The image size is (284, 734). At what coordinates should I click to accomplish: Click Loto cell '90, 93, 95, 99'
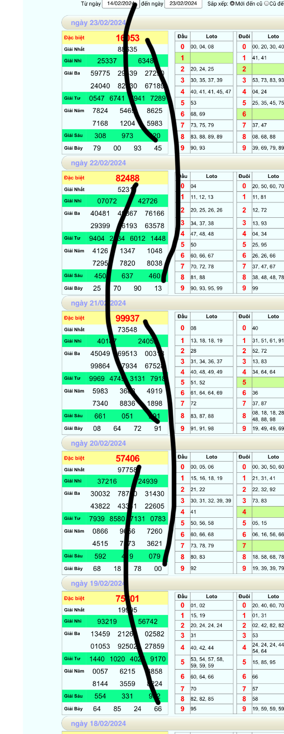[211, 288]
